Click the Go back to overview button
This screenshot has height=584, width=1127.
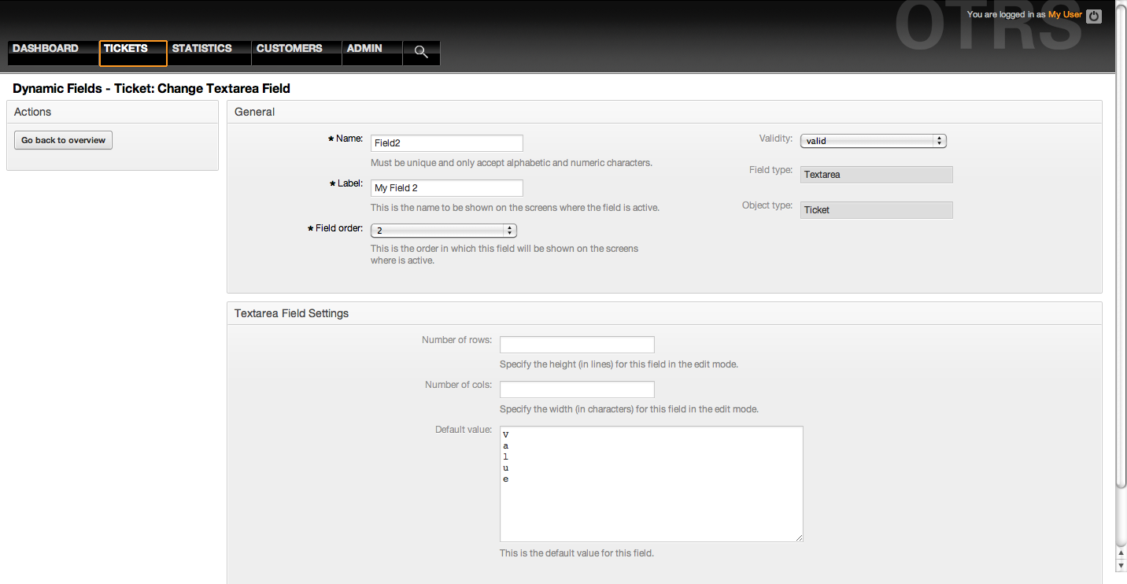pos(64,140)
